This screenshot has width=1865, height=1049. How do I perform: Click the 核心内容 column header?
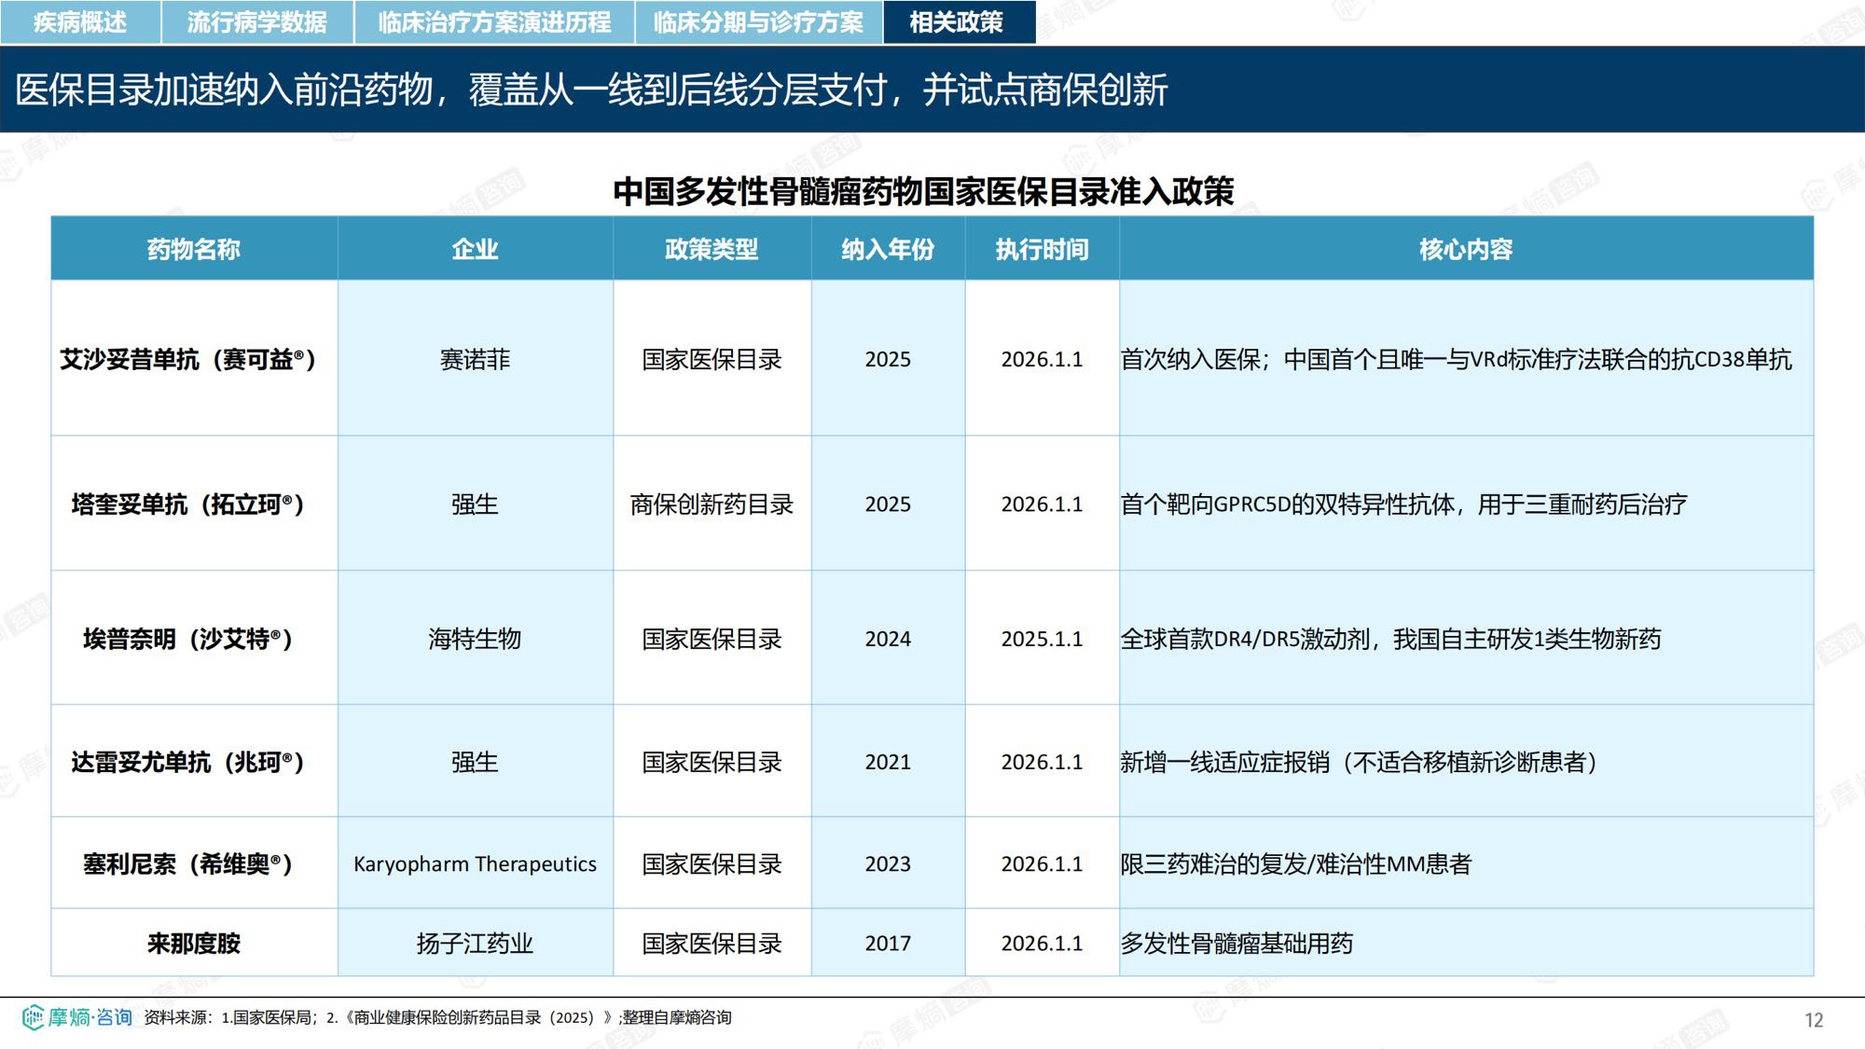click(x=1466, y=249)
